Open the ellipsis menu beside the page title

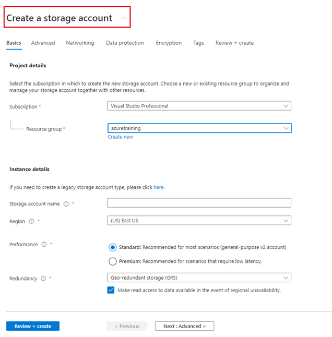coord(124,18)
